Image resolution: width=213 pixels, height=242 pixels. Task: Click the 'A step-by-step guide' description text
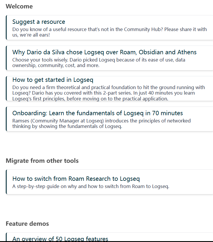(x=91, y=186)
